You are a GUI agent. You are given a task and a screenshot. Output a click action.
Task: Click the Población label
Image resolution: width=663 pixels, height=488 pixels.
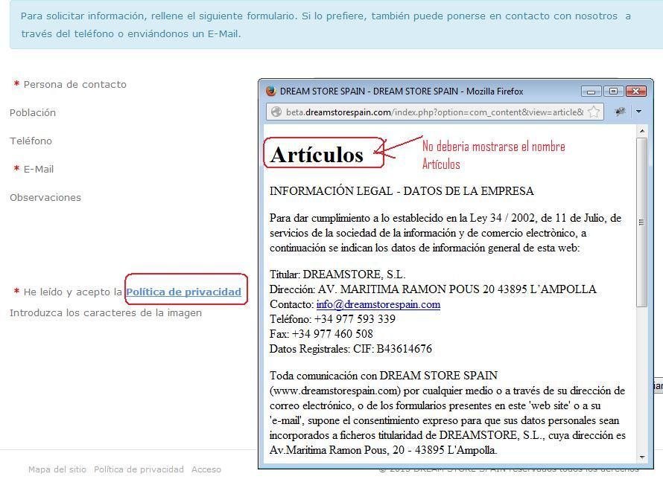point(33,113)
